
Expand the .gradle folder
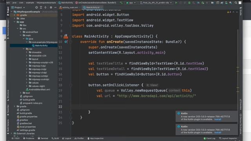click(15, 15)
